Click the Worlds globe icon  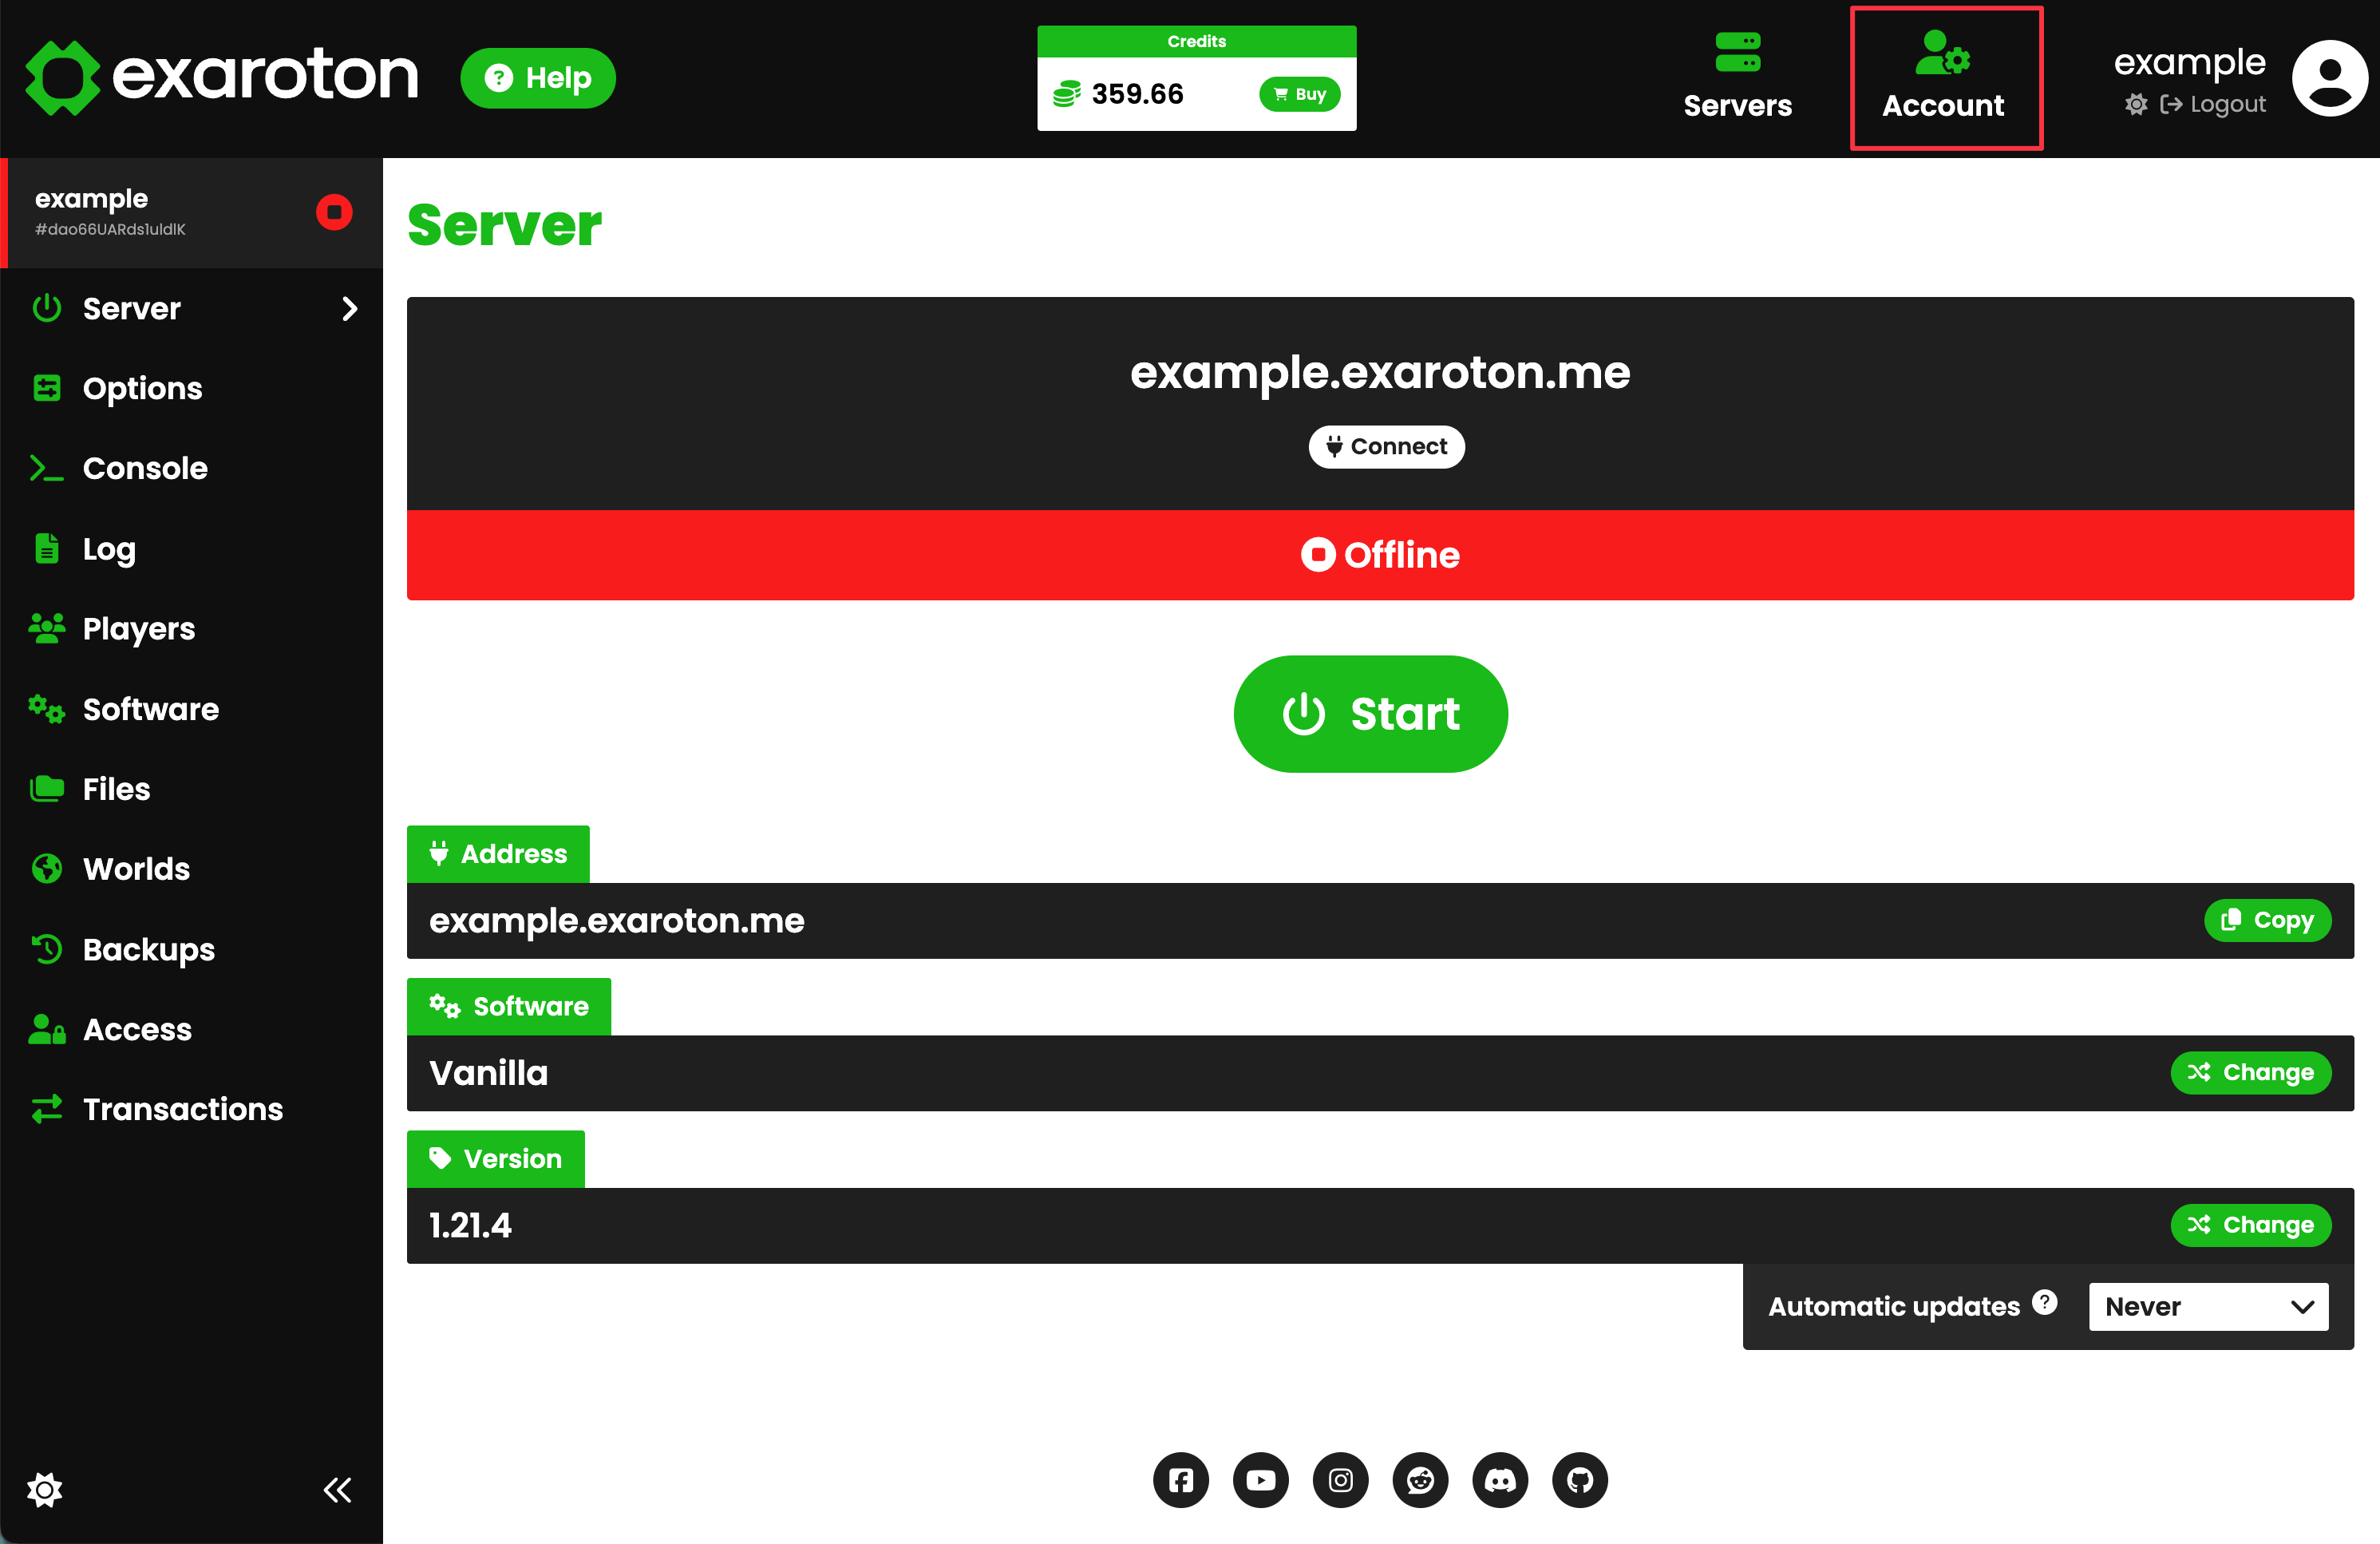pyautogui.click(x=47, y=868)
